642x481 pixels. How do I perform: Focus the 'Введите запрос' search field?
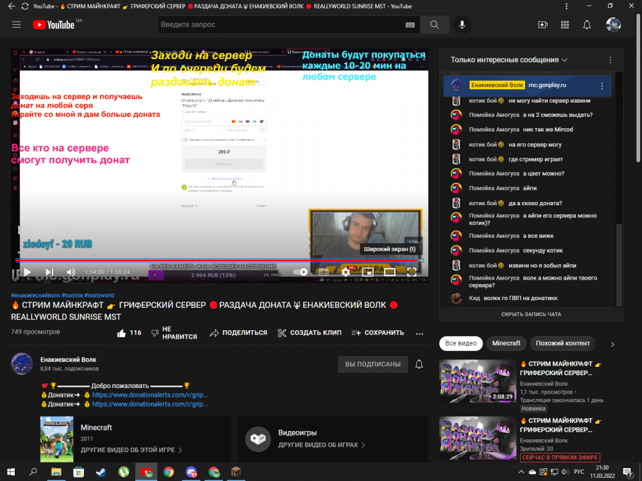281,24
